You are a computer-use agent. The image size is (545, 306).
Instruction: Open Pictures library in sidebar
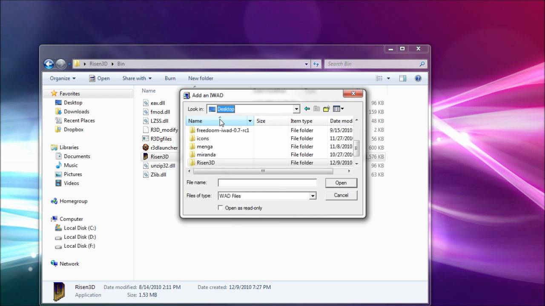pyautogui.click(x=68, y=174)
